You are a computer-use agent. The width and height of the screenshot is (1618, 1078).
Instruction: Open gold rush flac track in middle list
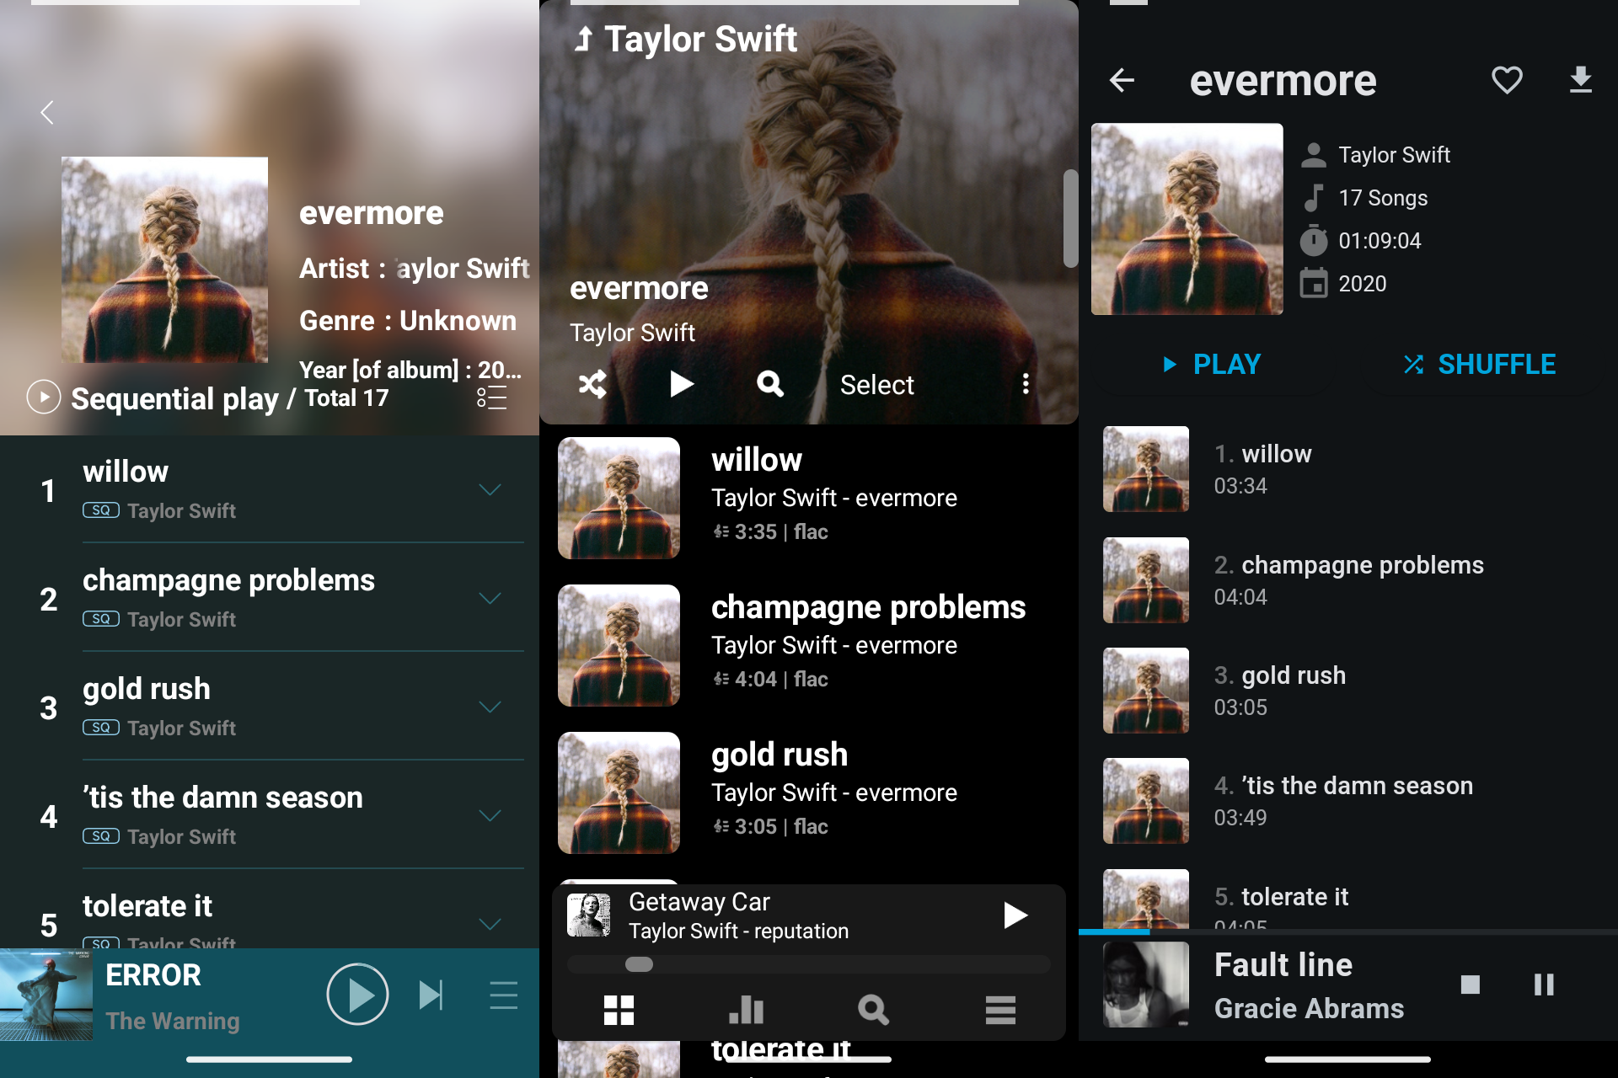pyautogui.click(x=809, y=792)
